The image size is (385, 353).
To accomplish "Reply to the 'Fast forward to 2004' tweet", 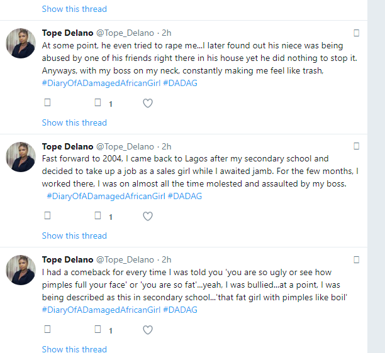I will pos(47,216).
